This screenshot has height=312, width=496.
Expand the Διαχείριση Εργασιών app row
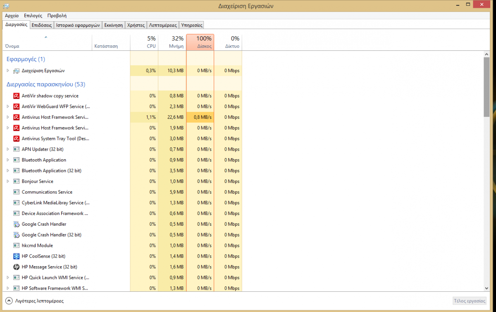[x=8, y=71]
